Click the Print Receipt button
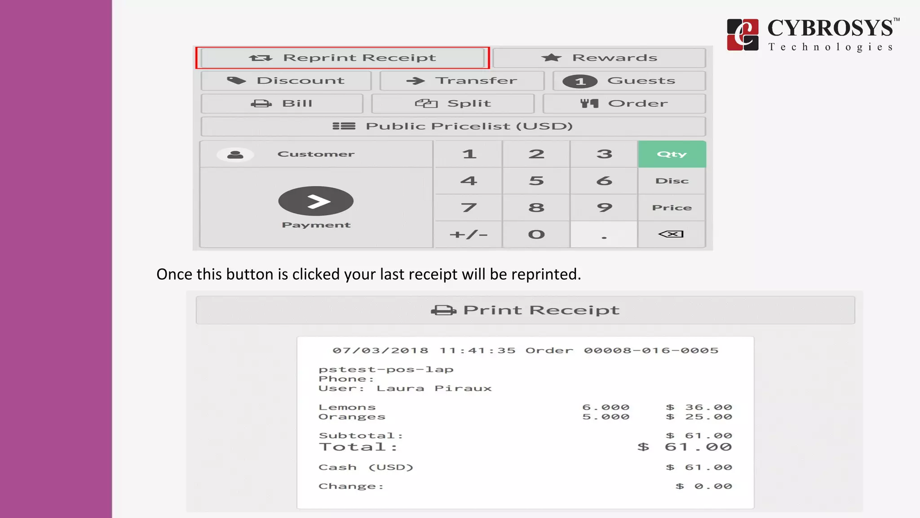Viewport: 920px width, 518px height. pos(525,310)
